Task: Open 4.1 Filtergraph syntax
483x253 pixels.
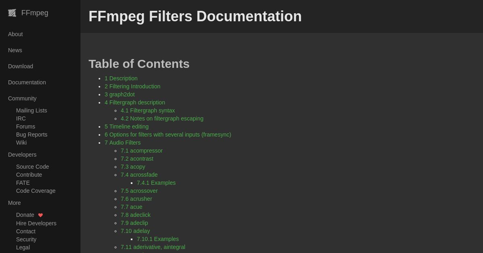Action: 148,110
